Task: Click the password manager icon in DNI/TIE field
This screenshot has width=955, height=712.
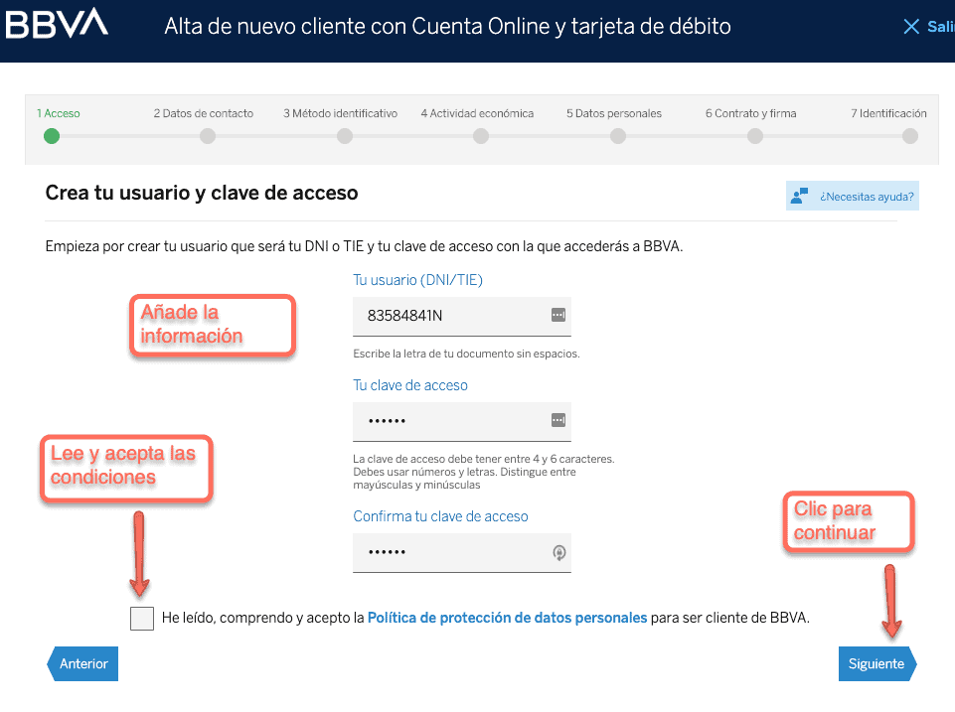Action: [x=557, y=315]
